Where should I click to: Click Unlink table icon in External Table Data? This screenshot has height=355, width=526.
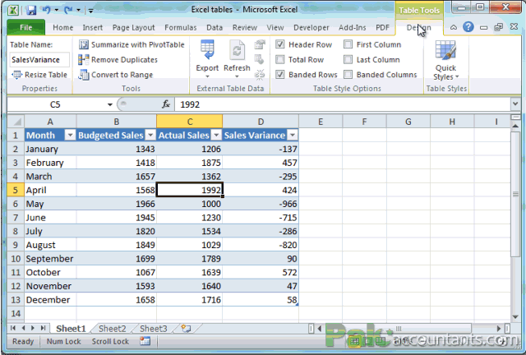tap(260, 75)
